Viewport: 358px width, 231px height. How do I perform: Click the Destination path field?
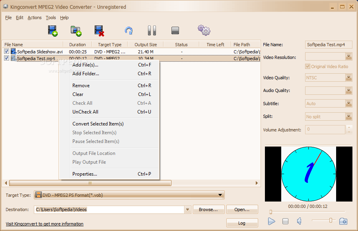tap(109, 209)
